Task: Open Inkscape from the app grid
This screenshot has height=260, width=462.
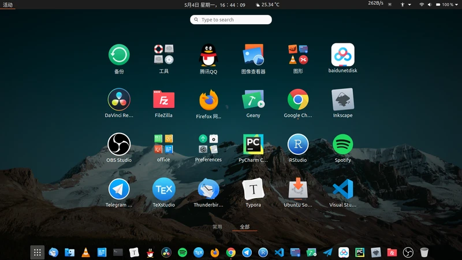Action: click(x=342, y=99)
